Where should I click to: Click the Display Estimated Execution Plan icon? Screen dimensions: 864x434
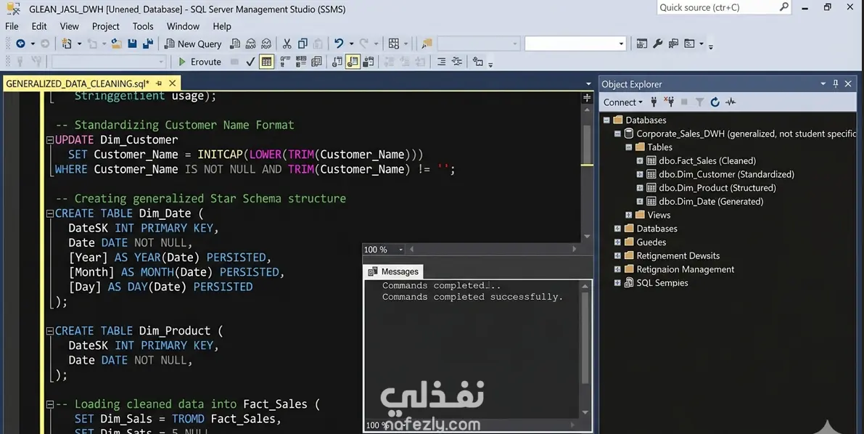click(x=285, y=62)
